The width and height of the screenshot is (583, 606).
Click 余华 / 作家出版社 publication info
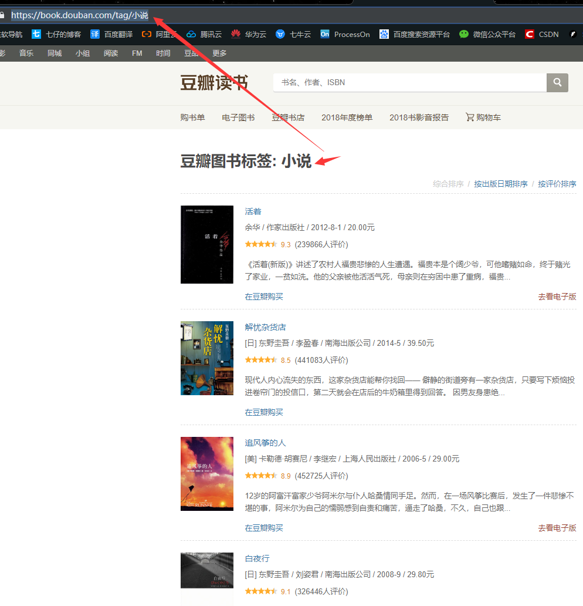(310, 227)
